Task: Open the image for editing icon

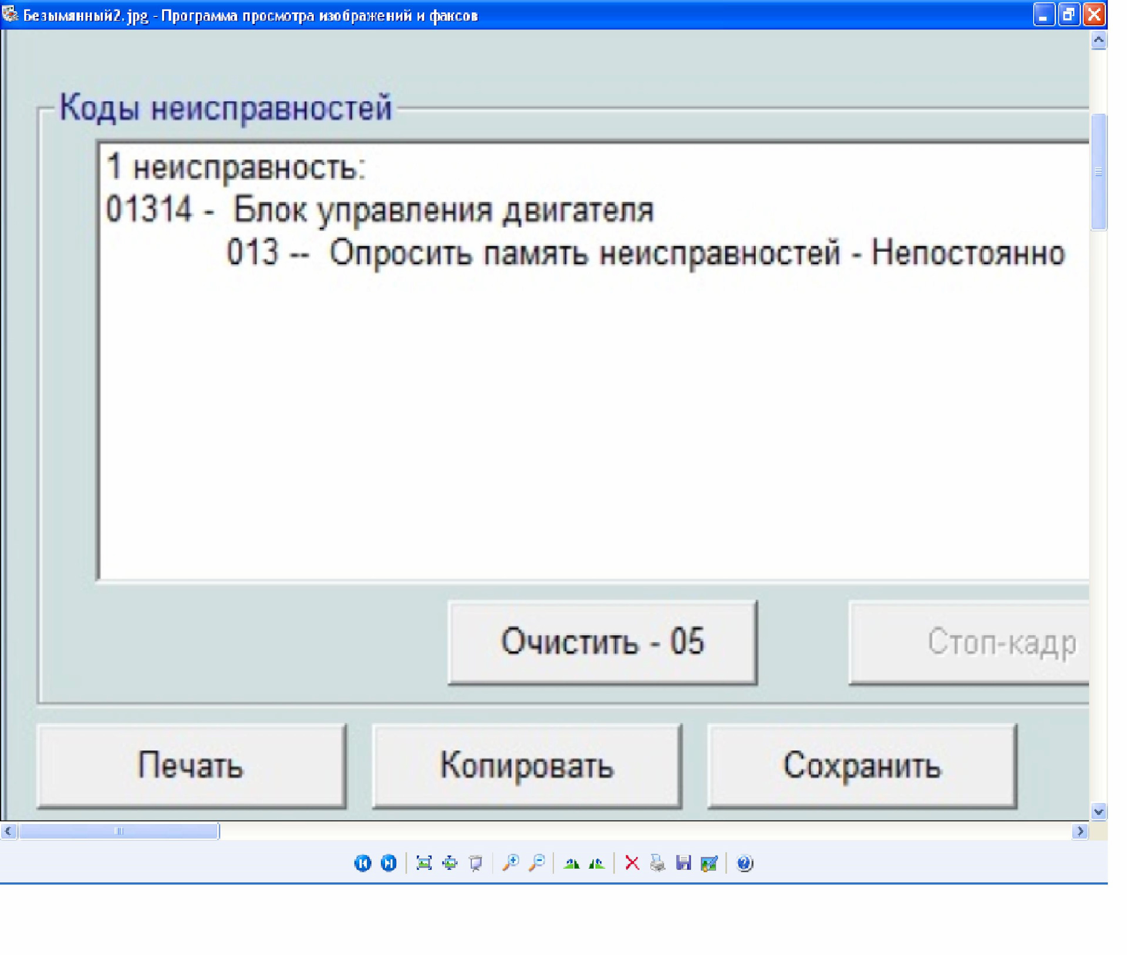Action: [709, 863]
